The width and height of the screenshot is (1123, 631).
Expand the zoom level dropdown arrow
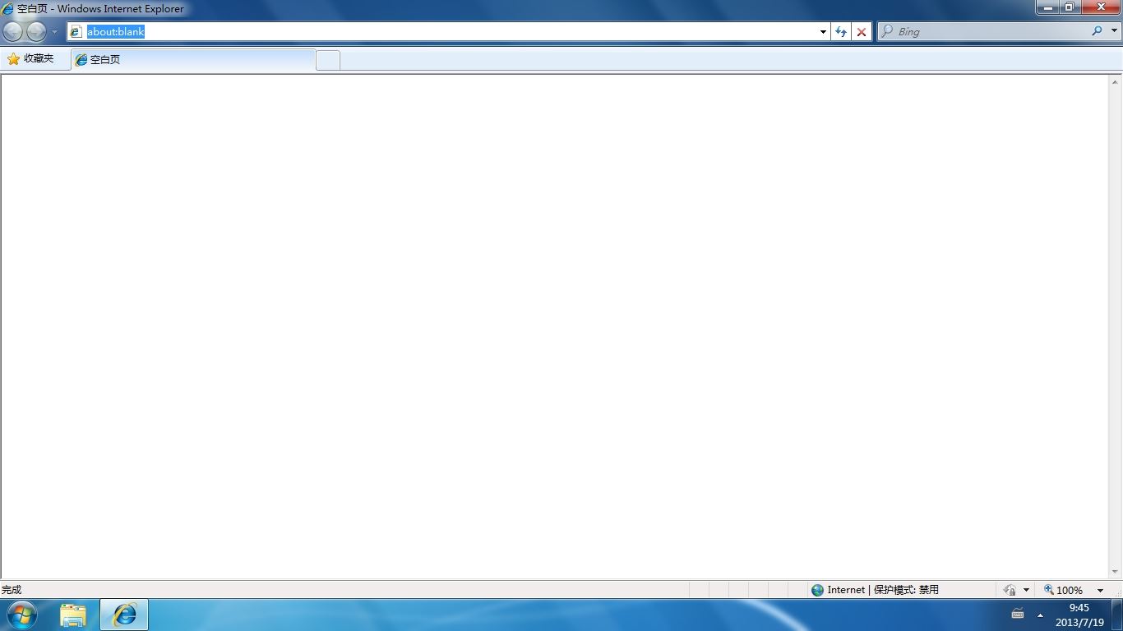(x=1100, y=591)
